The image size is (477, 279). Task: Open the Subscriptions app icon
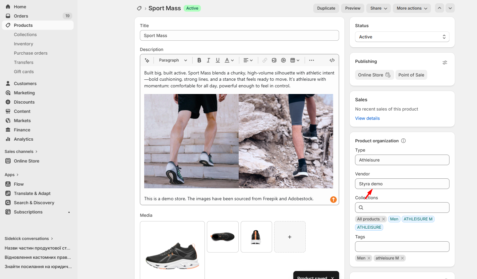coord(8,212)
